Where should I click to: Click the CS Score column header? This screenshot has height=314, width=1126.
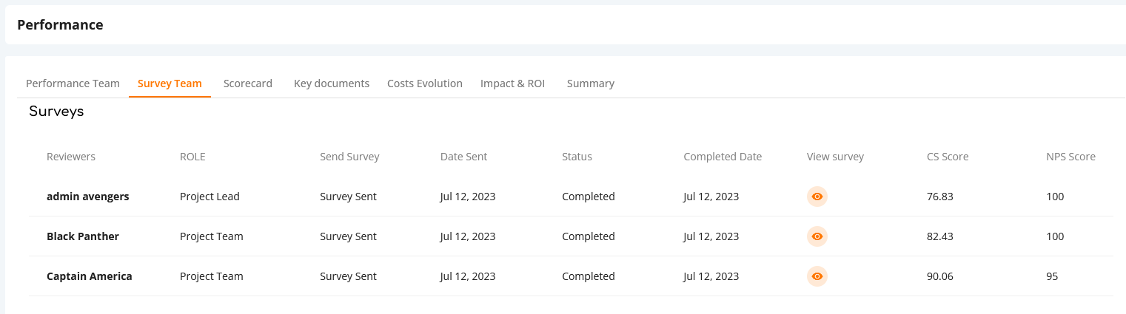948,157
